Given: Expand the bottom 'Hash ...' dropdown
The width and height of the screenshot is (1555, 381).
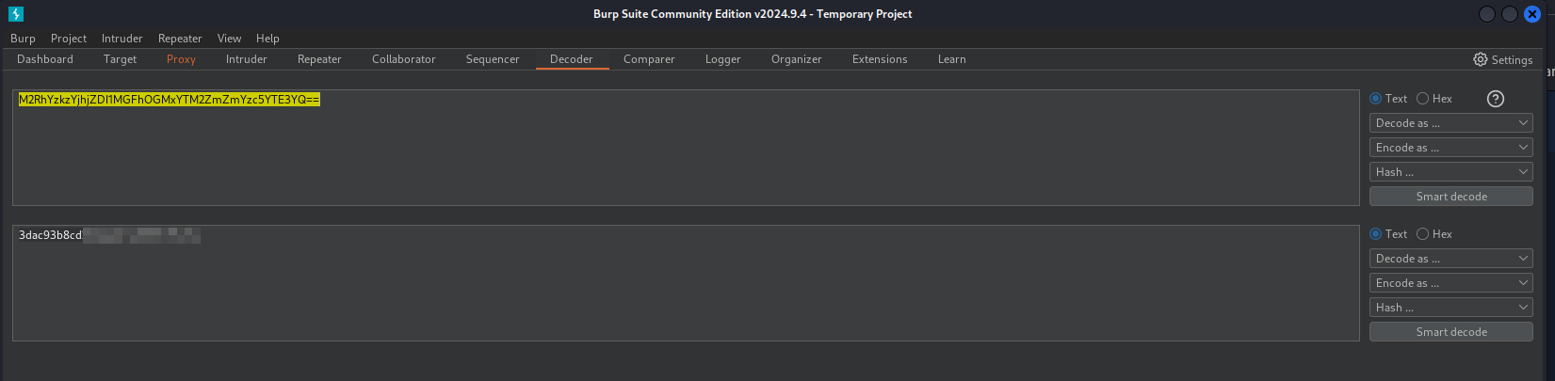Looking at the screenshot, I should 1450,308.
